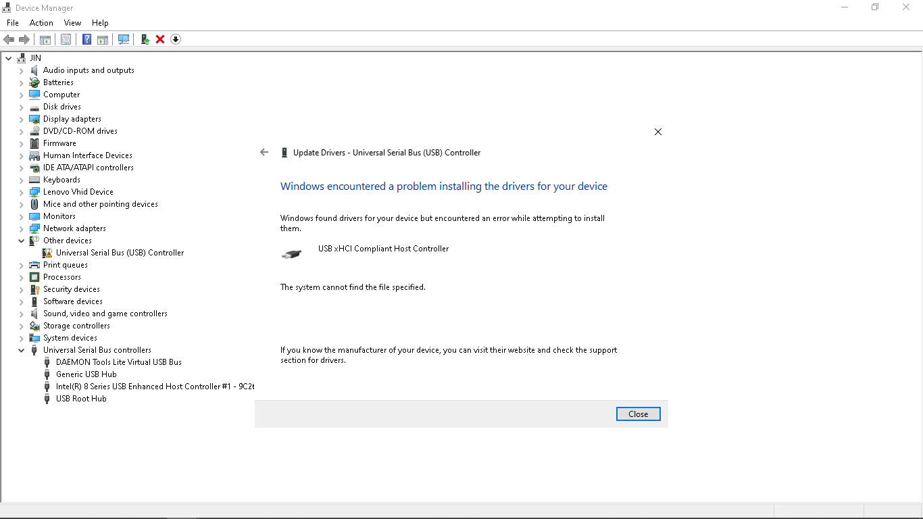This screenshot has width=923, height=519.
Task: Click Scan for hardware changes icon
Action: point(124,39)
